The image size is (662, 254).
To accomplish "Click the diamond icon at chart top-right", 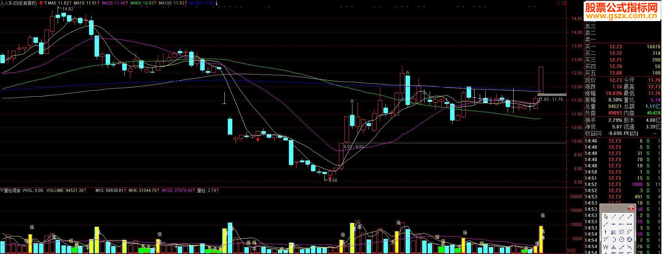I will (558, 3).
